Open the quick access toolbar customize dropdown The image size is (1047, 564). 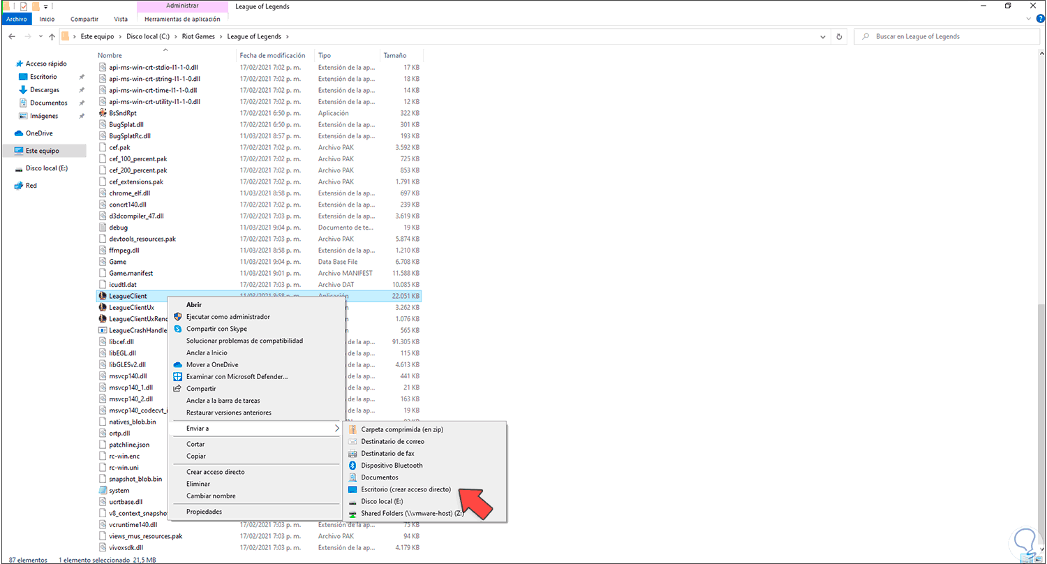[46, 6]
